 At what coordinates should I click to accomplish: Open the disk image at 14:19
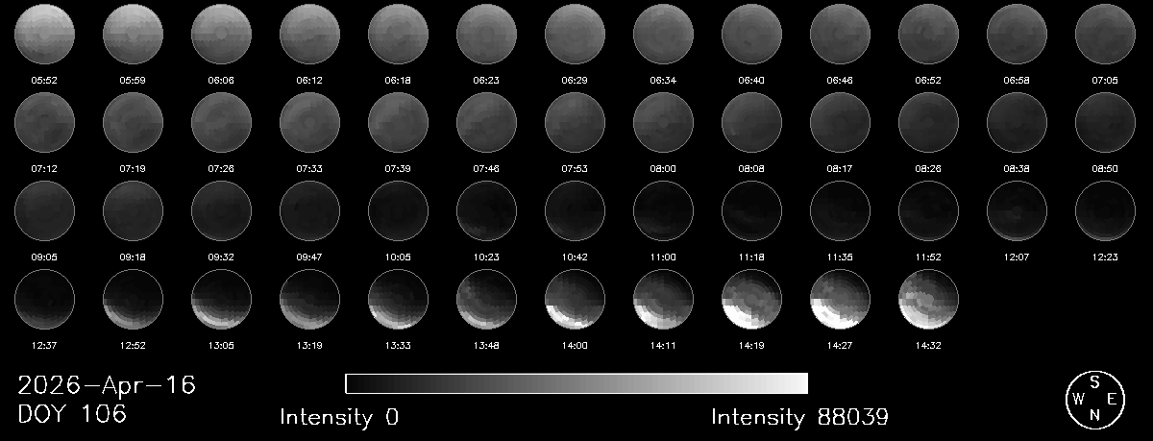pyautogui.click(x=751, y=299)
